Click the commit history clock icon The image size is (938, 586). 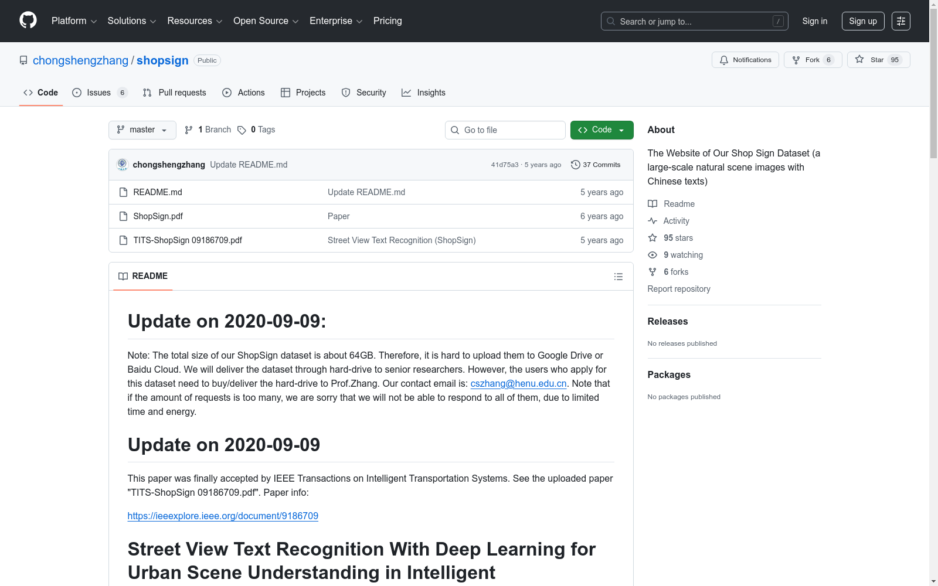click(x=576, y=165)
